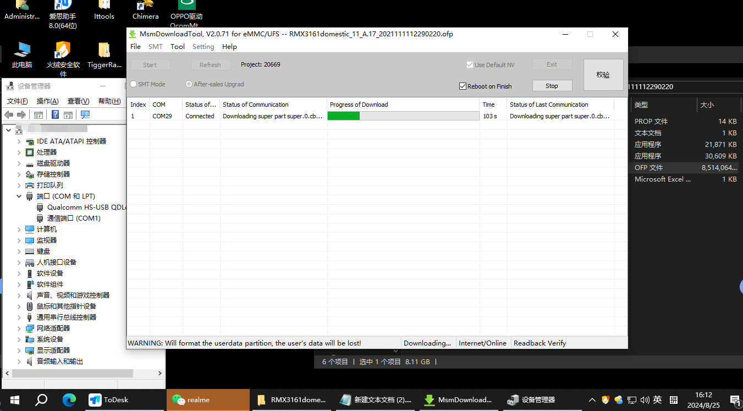Click the Readback Verify status bar entry
This screenshot has width=743, height=411.
[540, 343]
